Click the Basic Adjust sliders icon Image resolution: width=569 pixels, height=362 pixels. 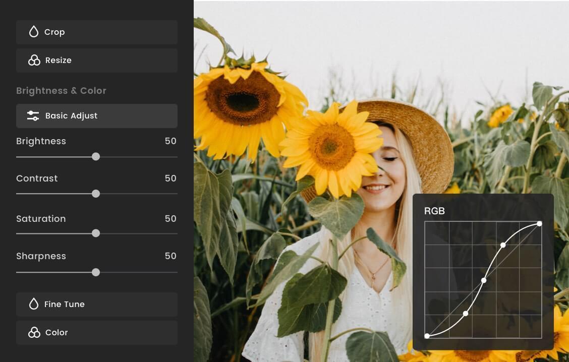[x=33, y=115]
